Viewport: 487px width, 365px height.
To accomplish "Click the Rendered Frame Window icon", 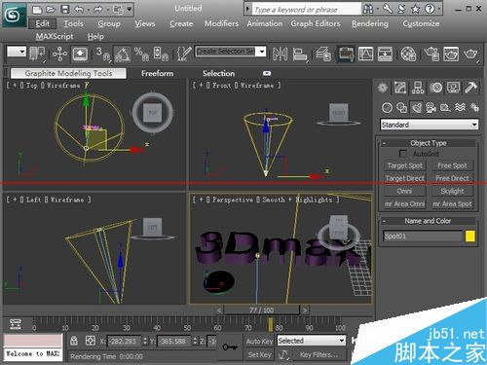I will coord(451,54).
